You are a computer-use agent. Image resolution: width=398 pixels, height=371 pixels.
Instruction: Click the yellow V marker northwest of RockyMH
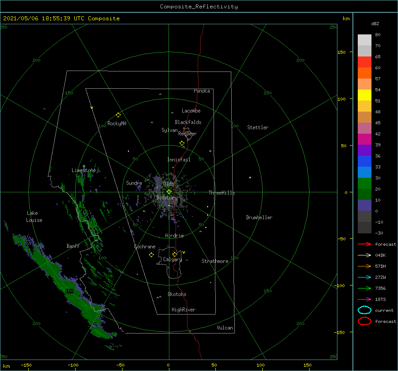(x=92, y=108)
